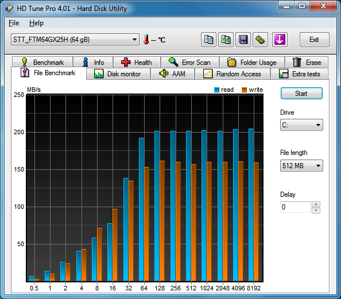The width and height of the screenshot is (341, 299).
Task: Expand the File length 512 MB dropdown
Action: click(x=301, y=166)
